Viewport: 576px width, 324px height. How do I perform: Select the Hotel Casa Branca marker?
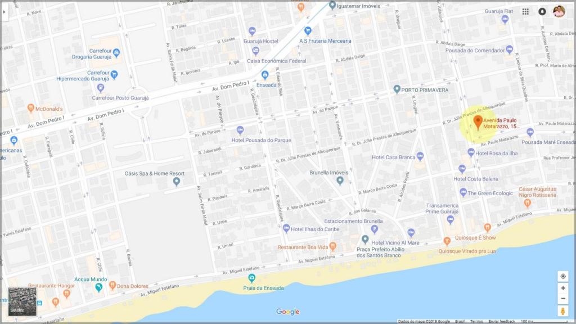420,156
